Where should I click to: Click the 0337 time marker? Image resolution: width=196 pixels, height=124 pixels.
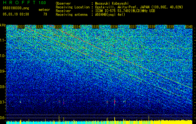tap(133, 27)
